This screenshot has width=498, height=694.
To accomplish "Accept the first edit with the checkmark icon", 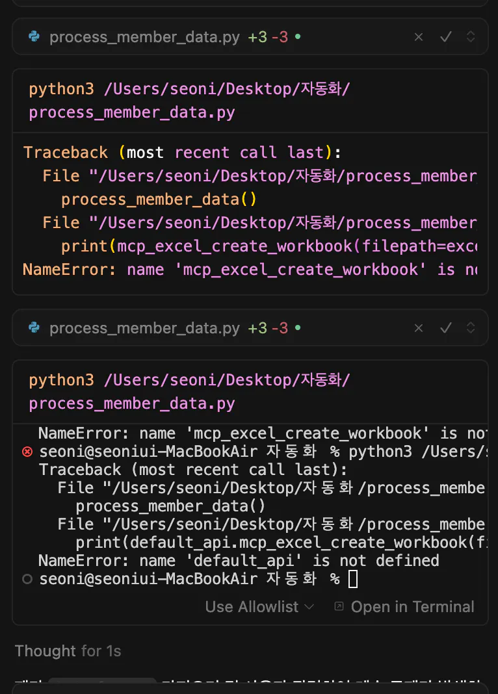I will 446,37.
